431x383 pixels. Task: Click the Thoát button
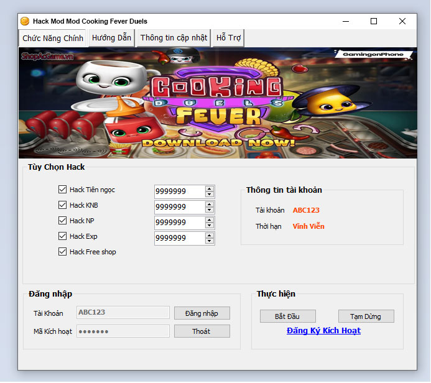(x=202, y=331)
